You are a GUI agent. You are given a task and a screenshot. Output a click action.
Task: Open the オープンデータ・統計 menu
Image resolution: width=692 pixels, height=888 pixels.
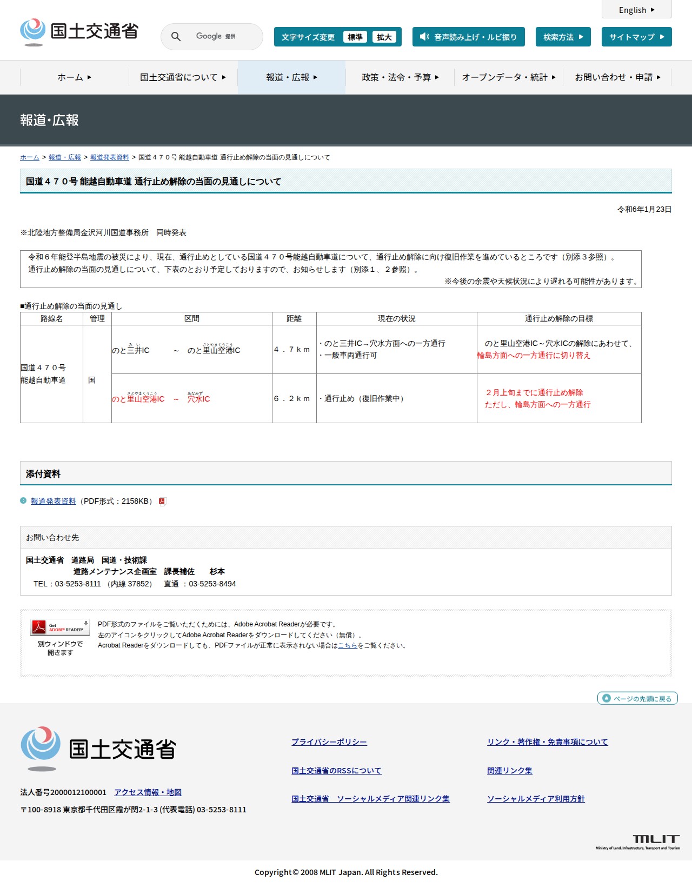pyautogui.click(x=509, y=77)
